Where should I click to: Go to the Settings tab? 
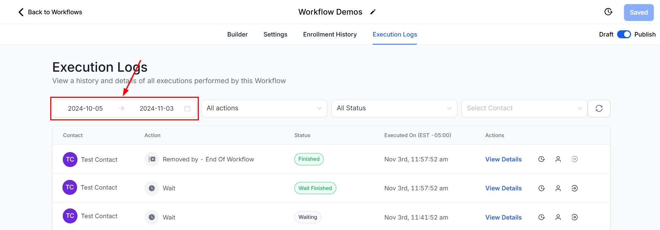(275, 34)
